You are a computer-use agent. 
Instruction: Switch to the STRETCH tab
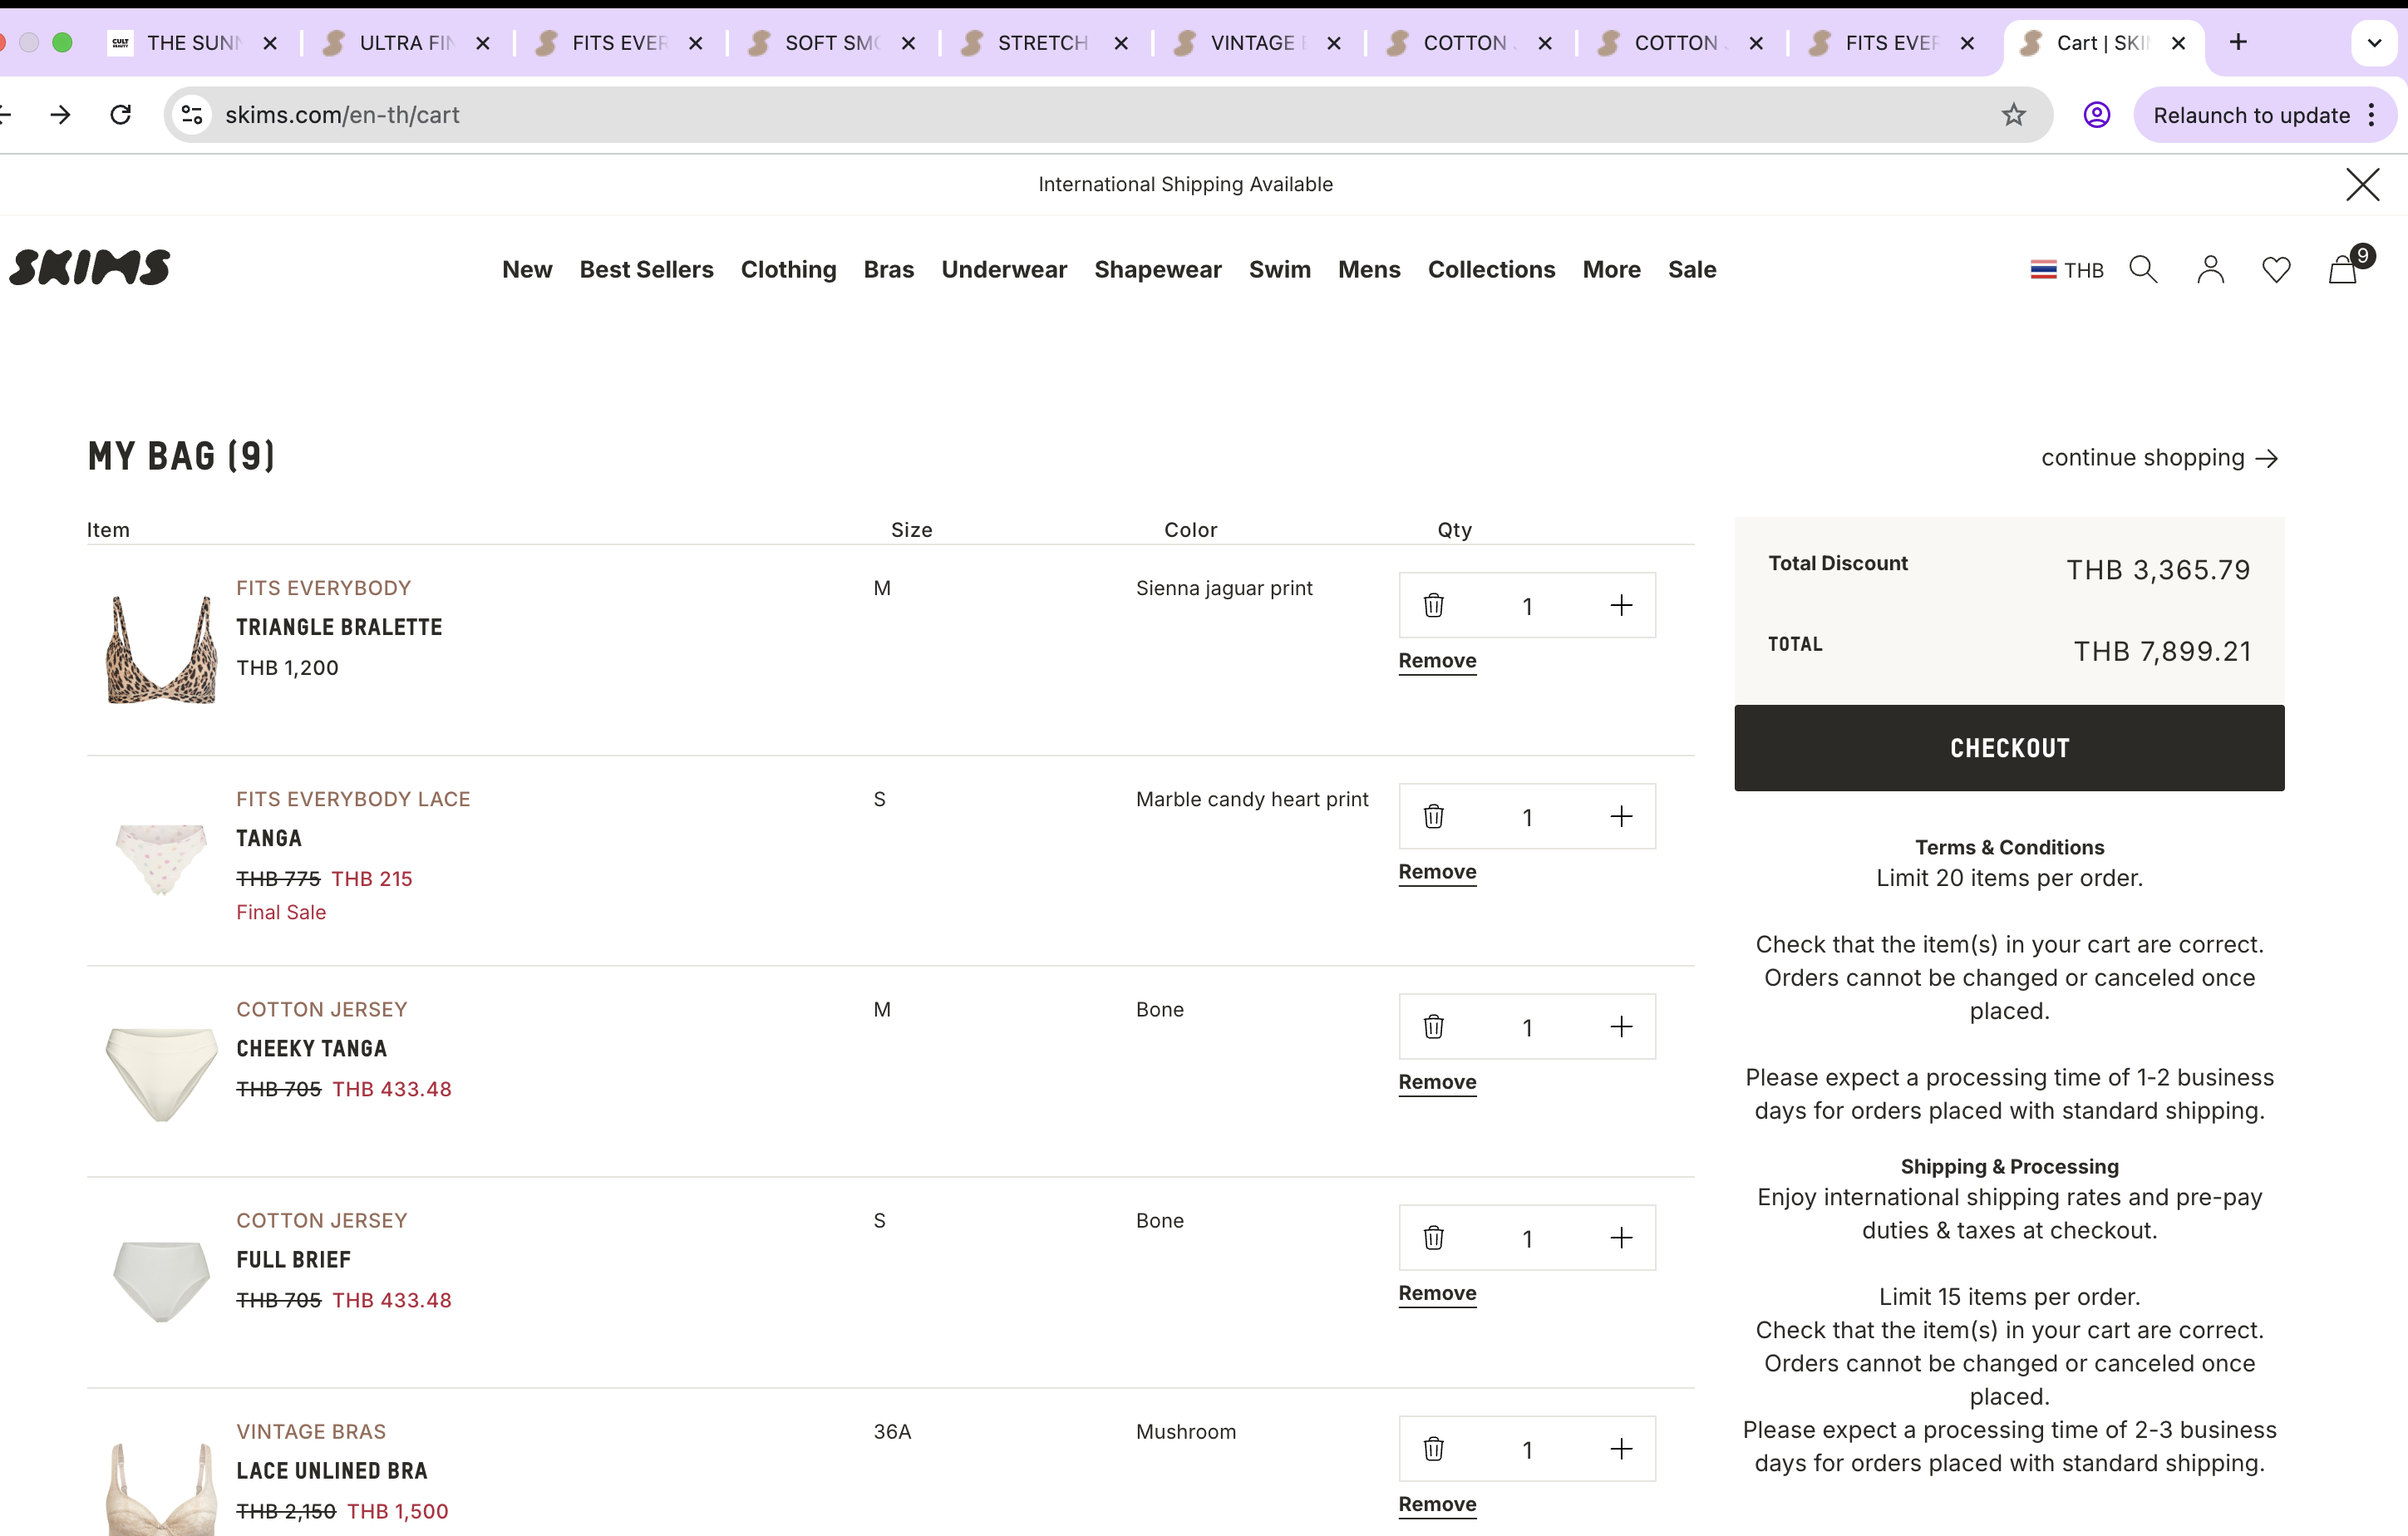1043,43
